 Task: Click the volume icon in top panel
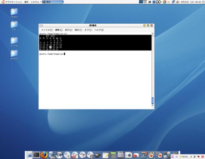[178, 2]
